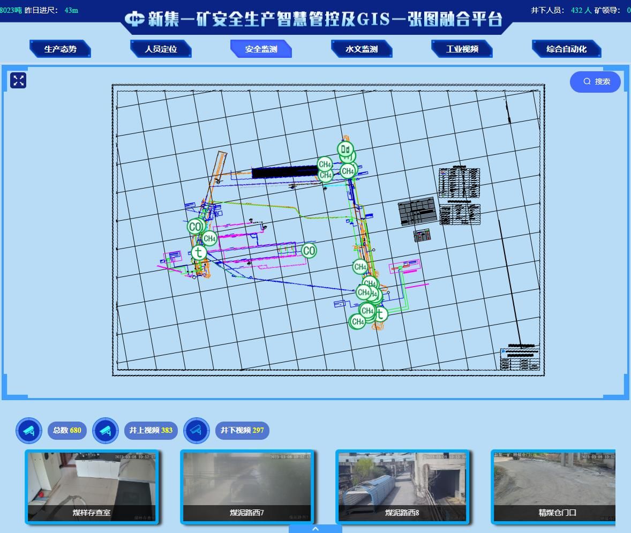This screenshot has width=631, height=533.
Task: Go to the 水文监测 tab
Action: (x=362, y=49)
